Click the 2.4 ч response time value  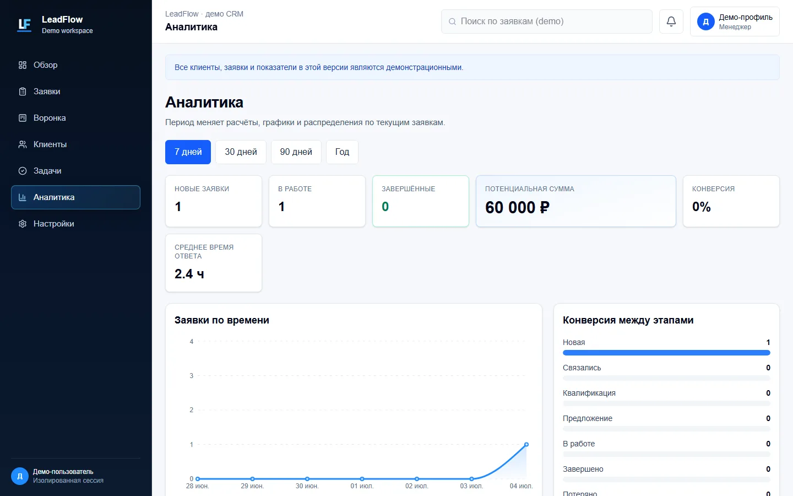point(189,274)
